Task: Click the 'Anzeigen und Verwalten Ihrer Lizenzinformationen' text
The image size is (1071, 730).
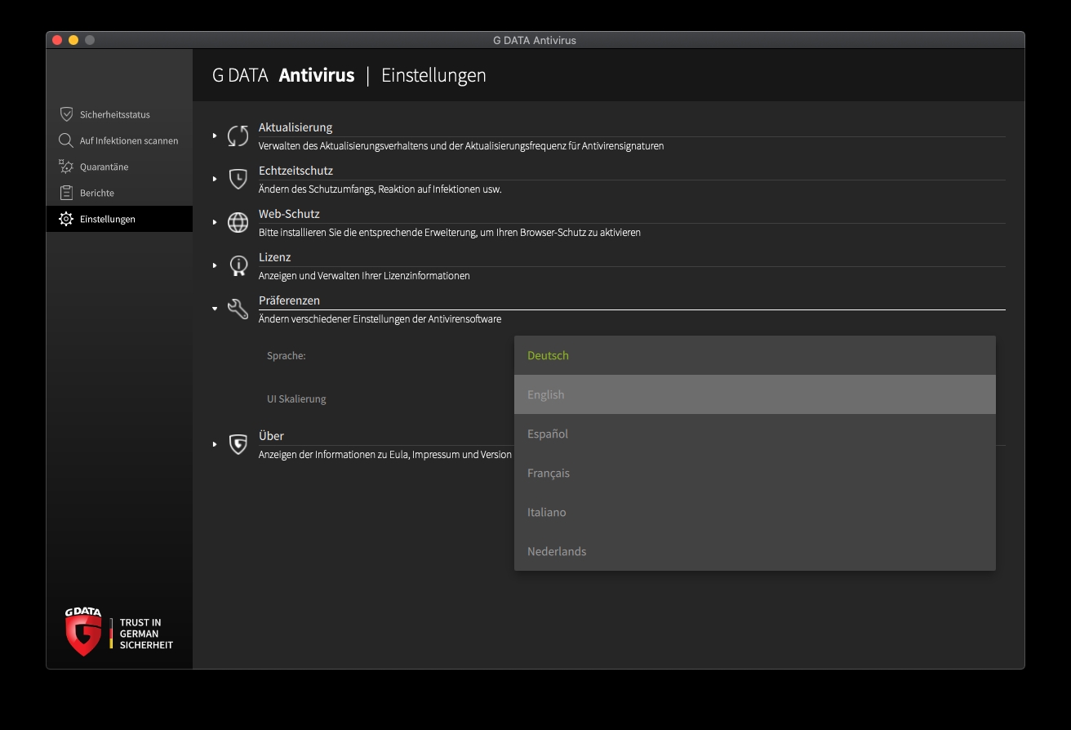Action: coord(364,276)
